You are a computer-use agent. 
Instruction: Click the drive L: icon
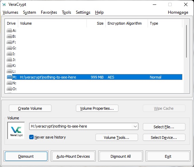tap(9, 71)
